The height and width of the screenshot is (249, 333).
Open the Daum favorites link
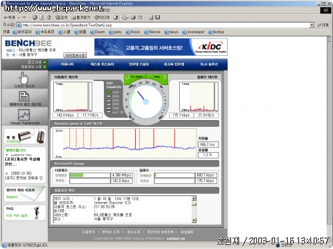97,32
